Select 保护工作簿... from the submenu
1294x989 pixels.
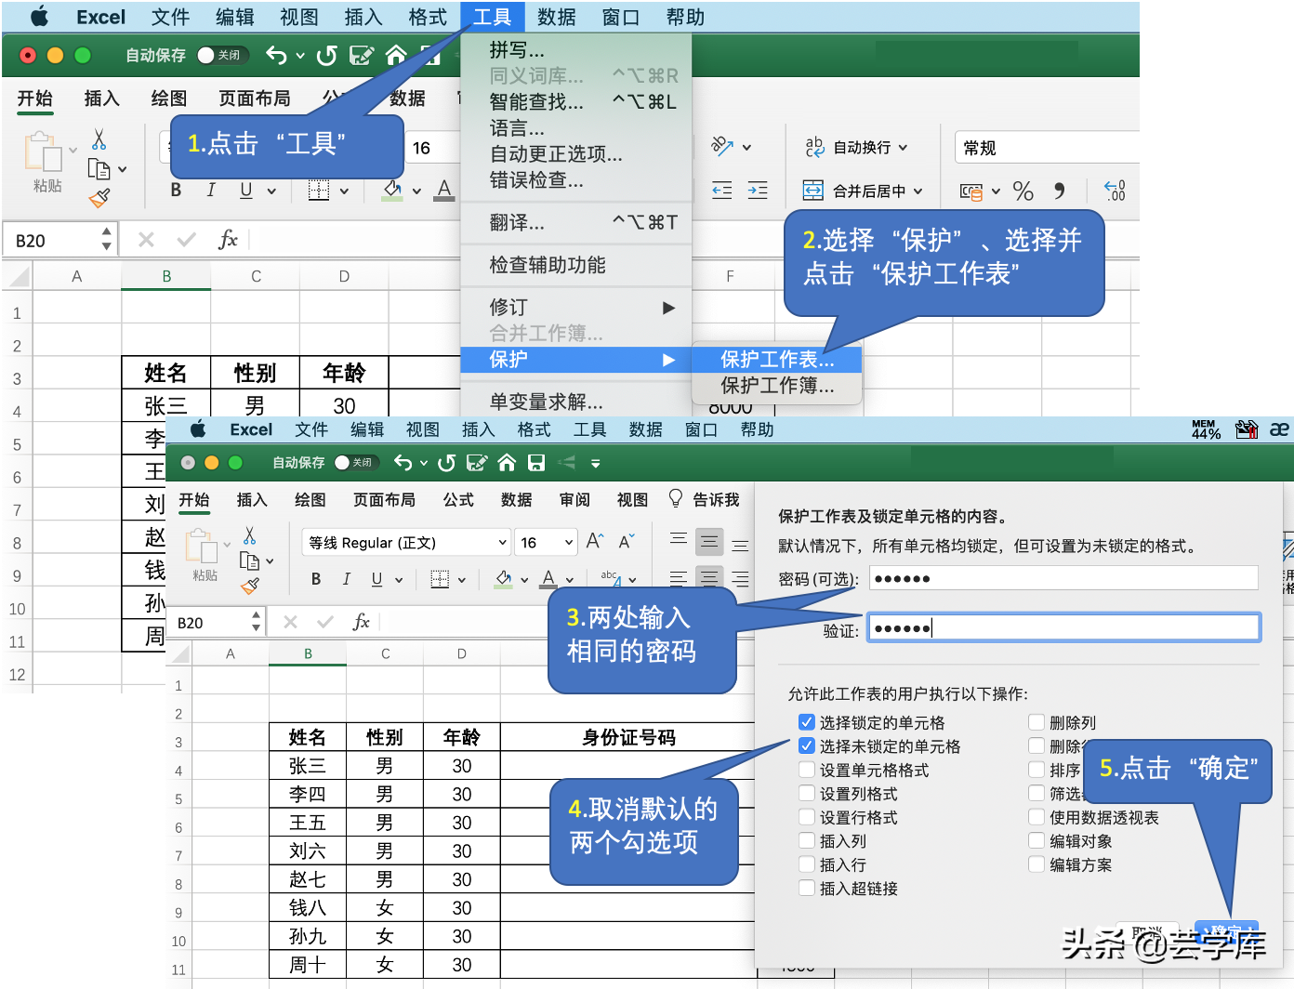[x=777, y=385]
